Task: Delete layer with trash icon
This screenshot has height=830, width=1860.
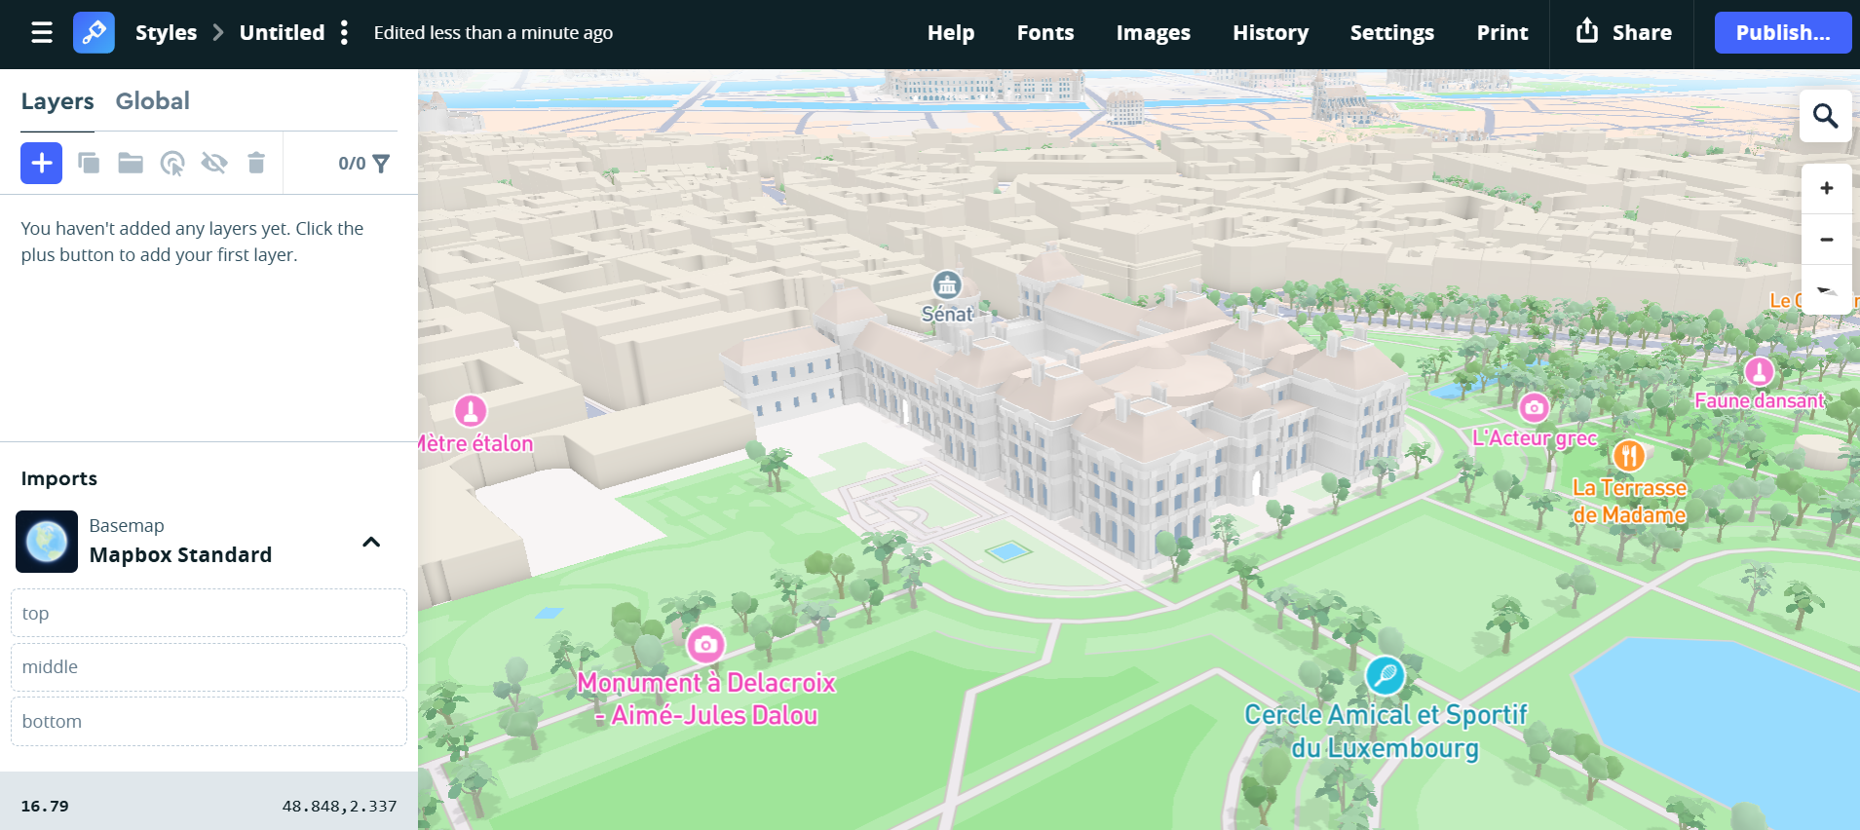Action: (256, 163)
